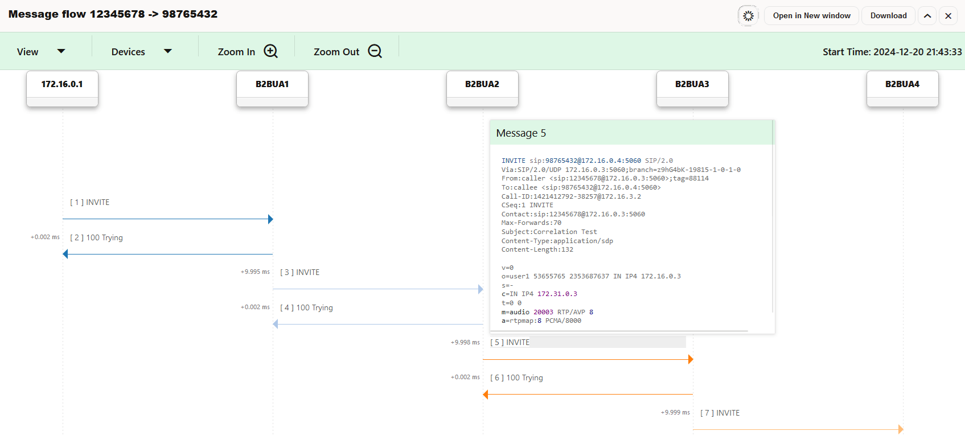Screen dimensions: 965x435
Task: Open message [ 7 ] INVITE
Action: pyautogui.click(x=720, y=413)
